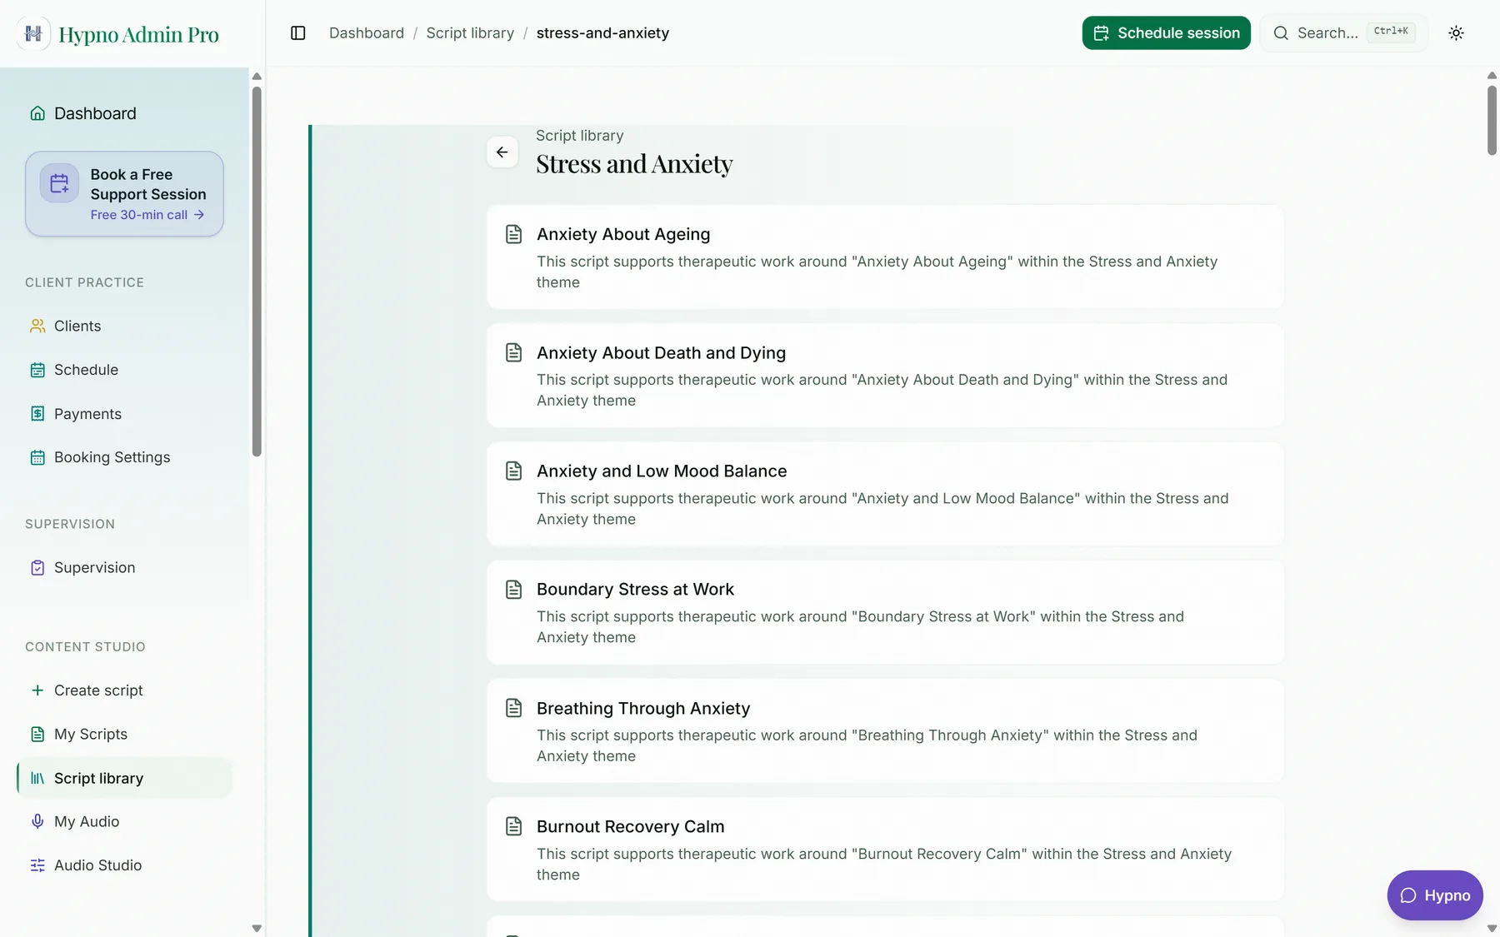
Task: Click the stress-and-anxiety breadcrumb text
Action: (602, 33)
